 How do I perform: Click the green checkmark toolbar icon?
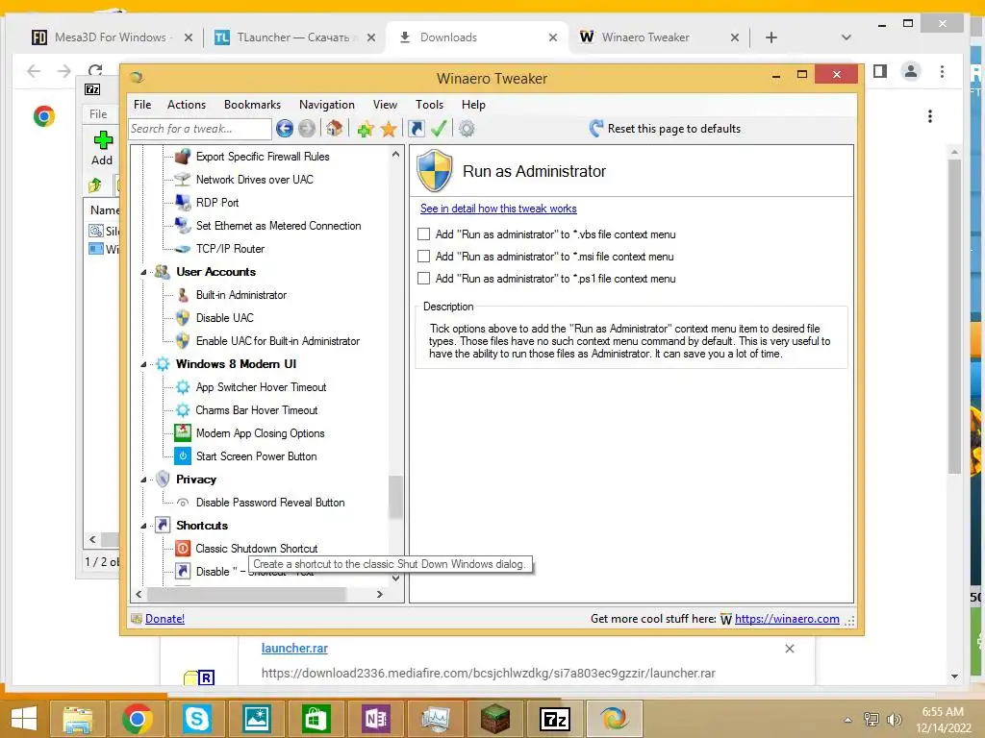(439, 129)
